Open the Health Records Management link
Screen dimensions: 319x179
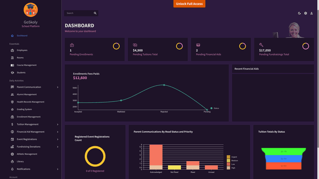coord(30,102)
